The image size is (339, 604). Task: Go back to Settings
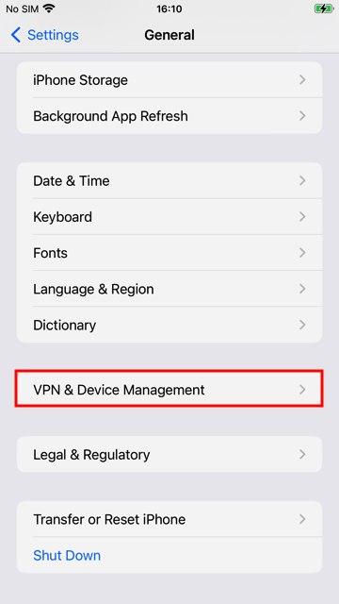(x=44, y=35)
